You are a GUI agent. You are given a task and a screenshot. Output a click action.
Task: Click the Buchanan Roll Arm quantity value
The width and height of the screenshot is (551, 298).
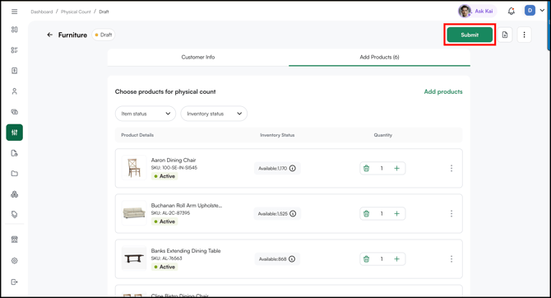[382, 213]
